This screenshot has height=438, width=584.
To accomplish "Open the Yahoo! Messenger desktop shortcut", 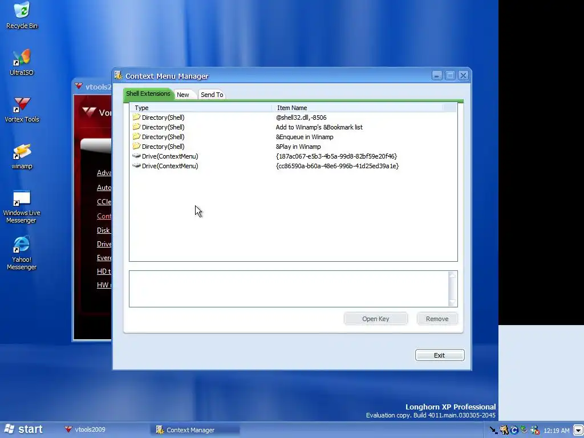I will click(x=22, y=253).
